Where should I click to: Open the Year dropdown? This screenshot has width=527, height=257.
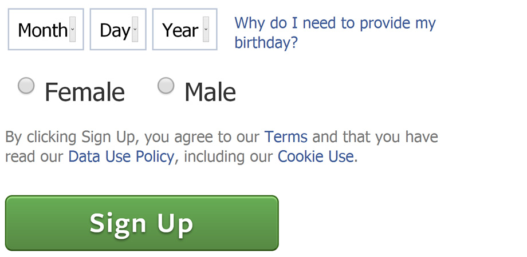pos(184,30)
